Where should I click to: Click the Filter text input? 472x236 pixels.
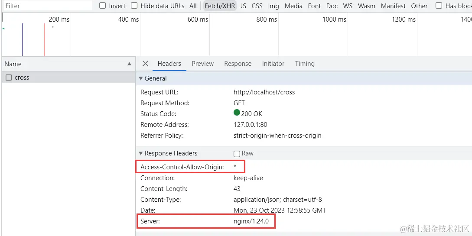pyautogui.click(x=47, y=6)
